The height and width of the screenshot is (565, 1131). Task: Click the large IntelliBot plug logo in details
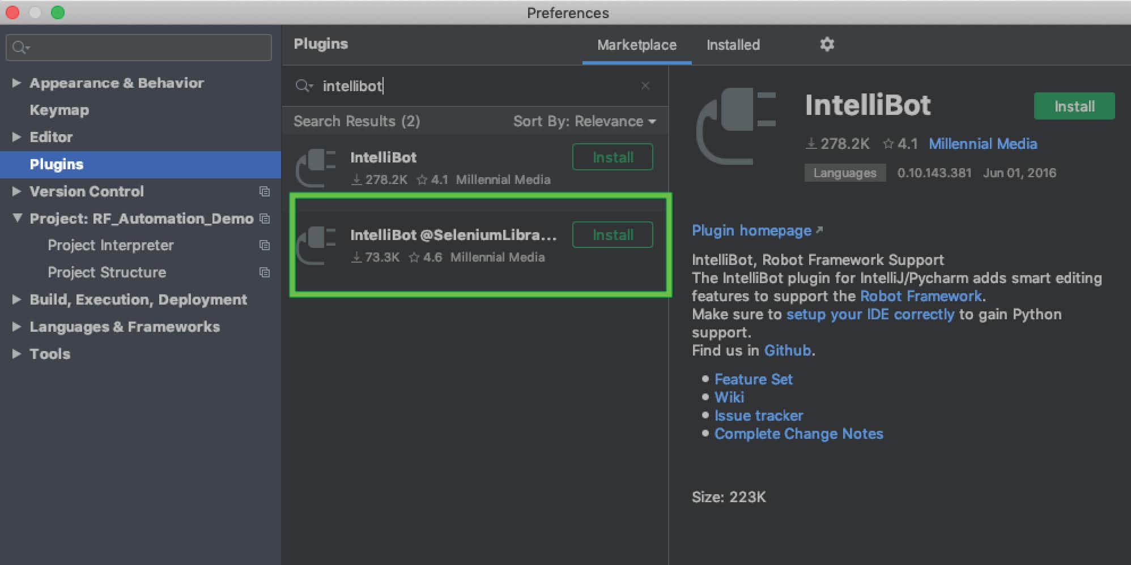[735, 126]
